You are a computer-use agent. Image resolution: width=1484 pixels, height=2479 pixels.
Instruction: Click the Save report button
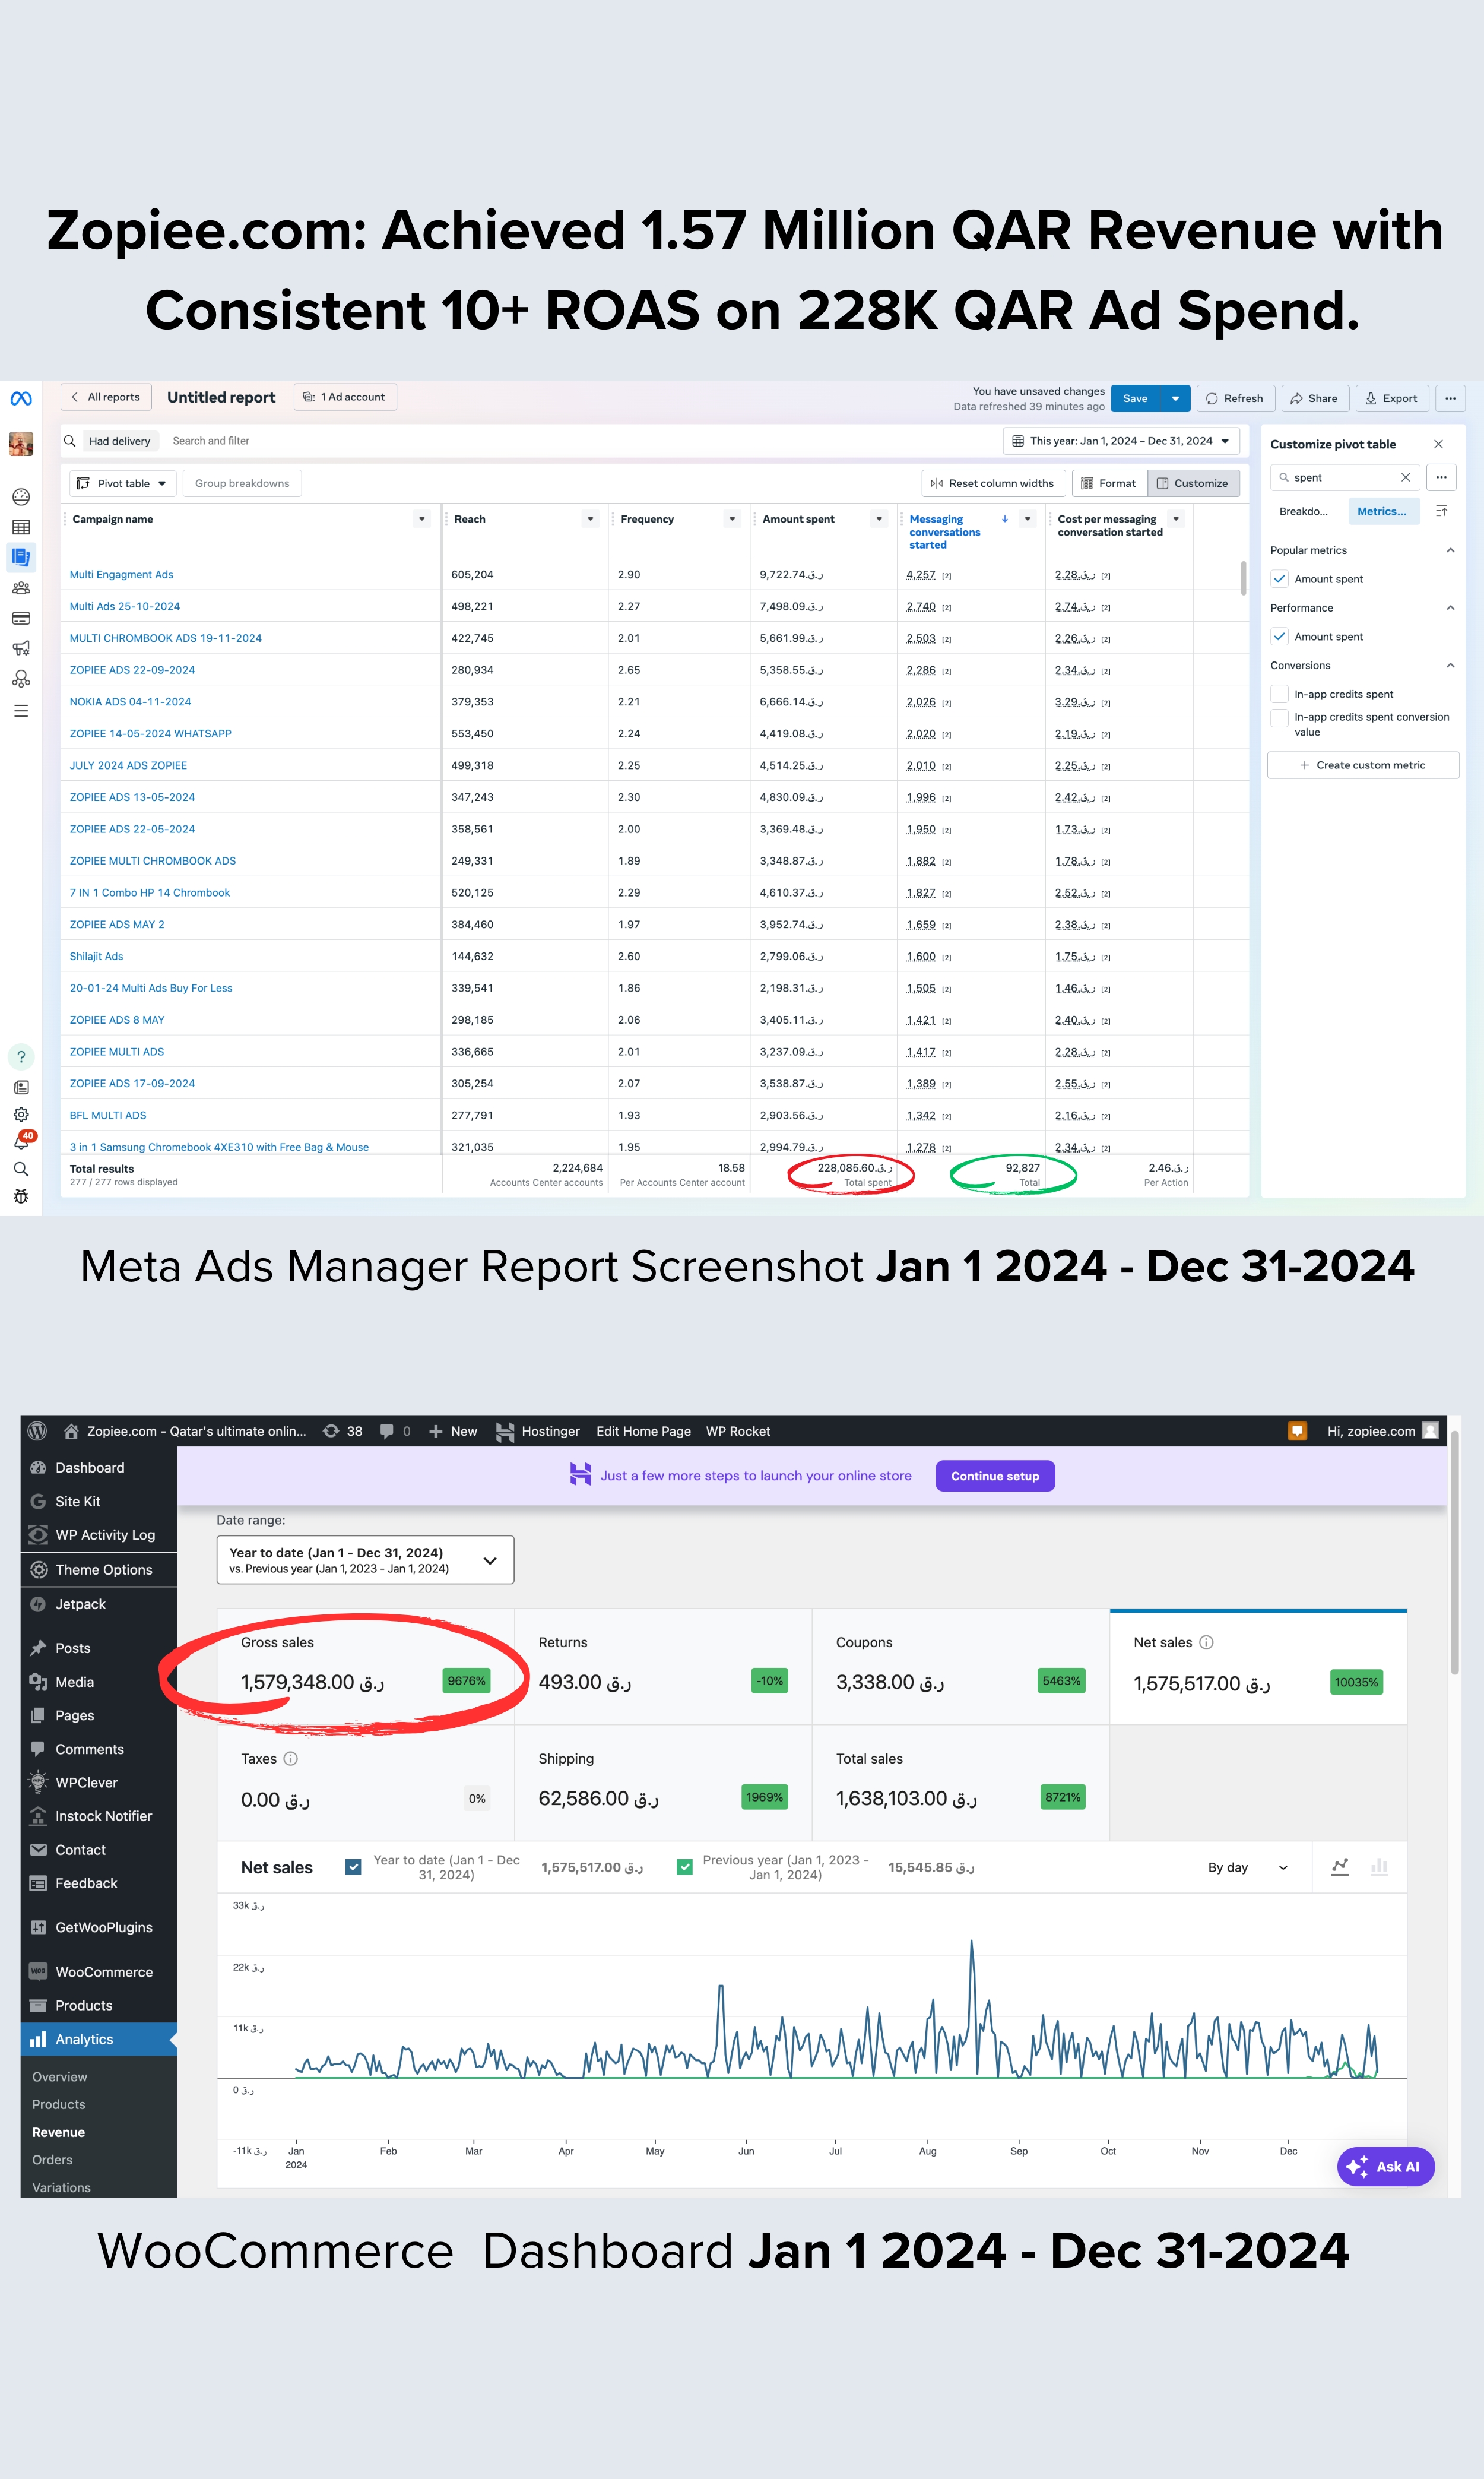pyautogui.click(x=1135, y=398)
